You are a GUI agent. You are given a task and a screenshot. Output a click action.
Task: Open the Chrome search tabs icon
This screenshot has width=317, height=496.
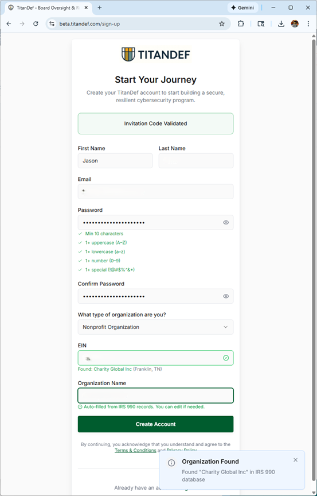[x=261, y=24]
